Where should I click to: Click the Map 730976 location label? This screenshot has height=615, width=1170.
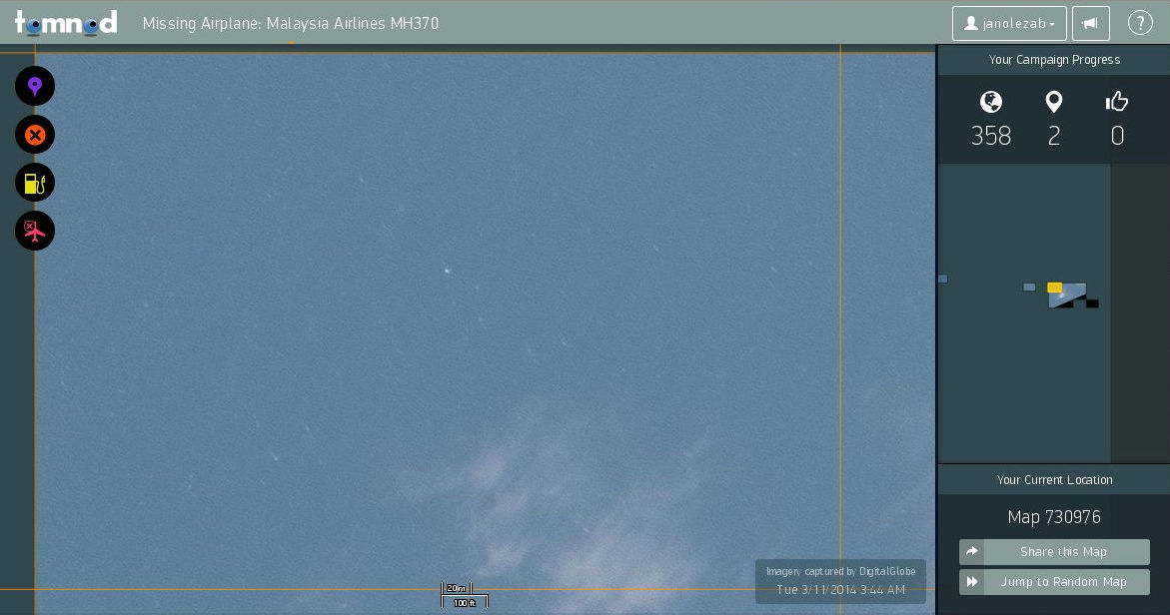[x=1054, y=517]
